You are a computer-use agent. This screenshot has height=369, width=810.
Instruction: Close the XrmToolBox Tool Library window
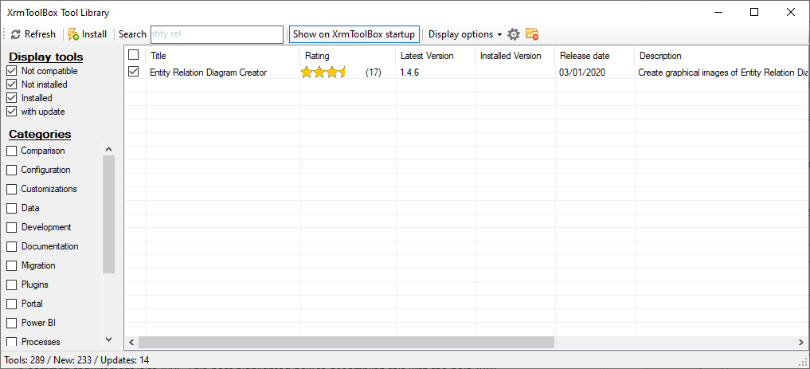pyautogui.click(x=791, y=12)
